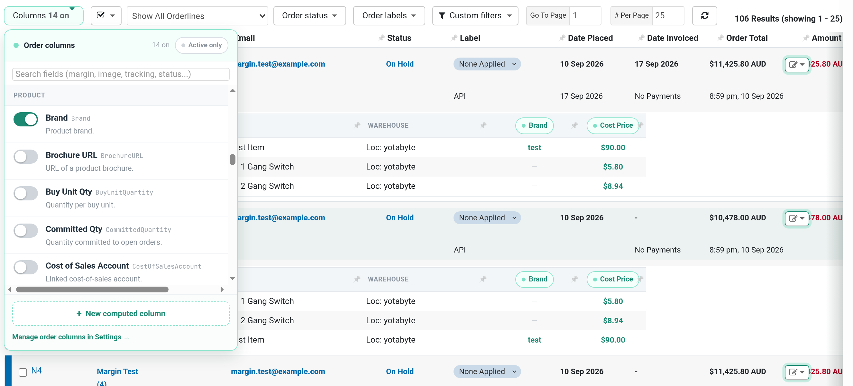Turn off the Brand column toggle
853x386 pixels.
[x=25, y=119]
